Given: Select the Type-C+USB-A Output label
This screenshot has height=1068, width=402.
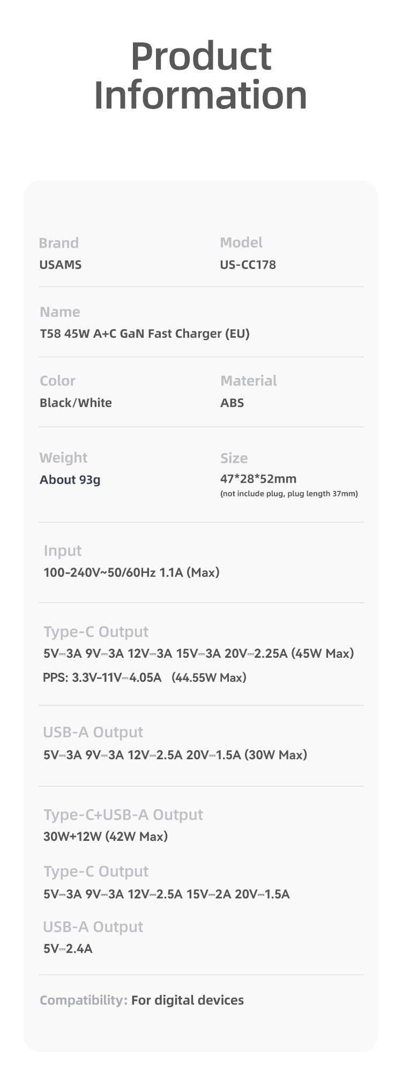Looking at the screenshot, I should click(x=123, y=815).
